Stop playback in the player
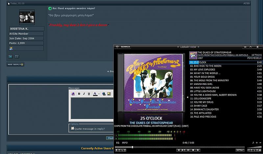The image size is (263, 154). pos(193,150)
